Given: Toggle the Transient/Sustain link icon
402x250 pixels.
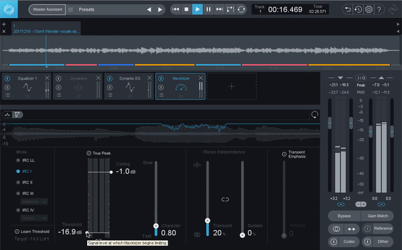Looking at the screenshot, I should (x=225, y=200).
